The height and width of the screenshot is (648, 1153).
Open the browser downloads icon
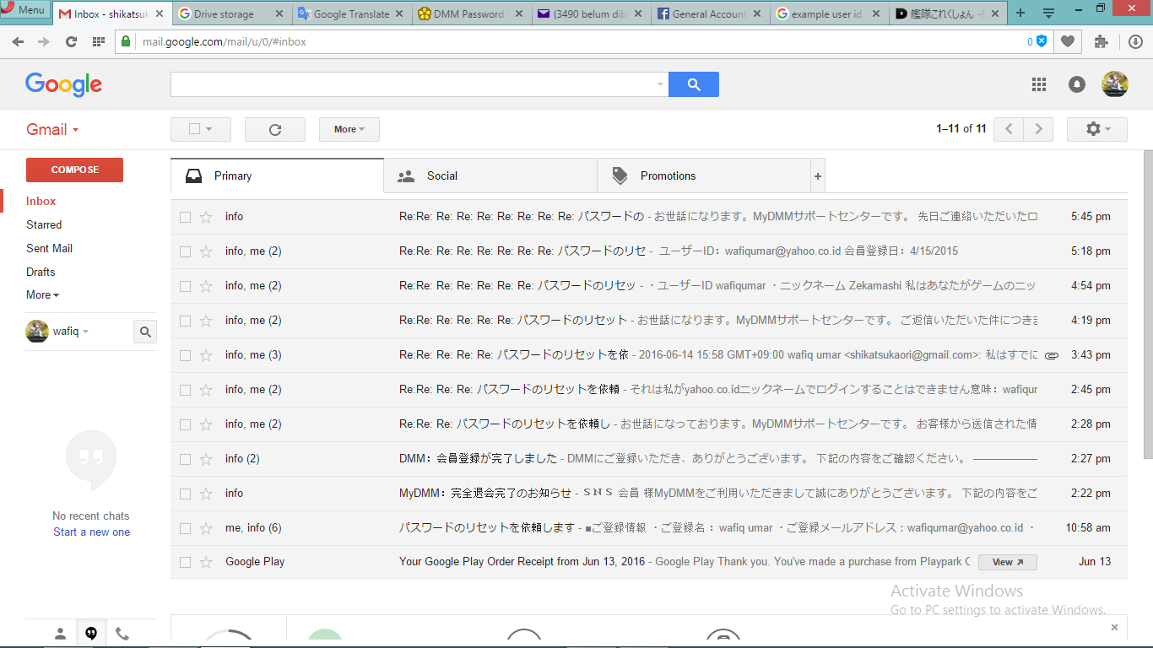(x=1136, y=41)
